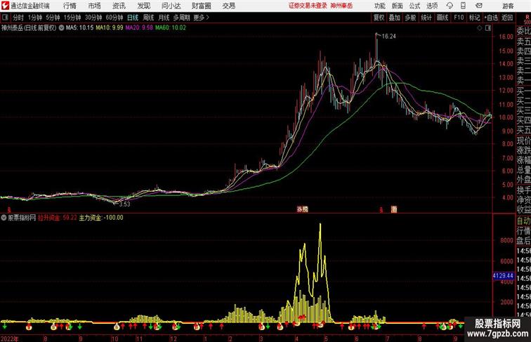Open the 功能 menu

coord(379,6)
